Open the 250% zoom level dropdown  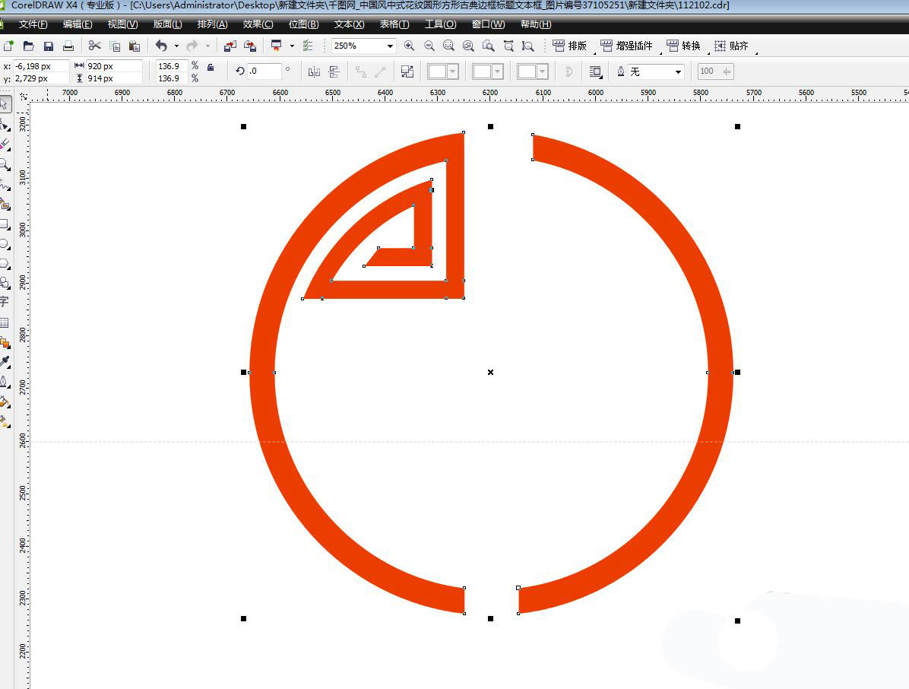coord(390,46)
